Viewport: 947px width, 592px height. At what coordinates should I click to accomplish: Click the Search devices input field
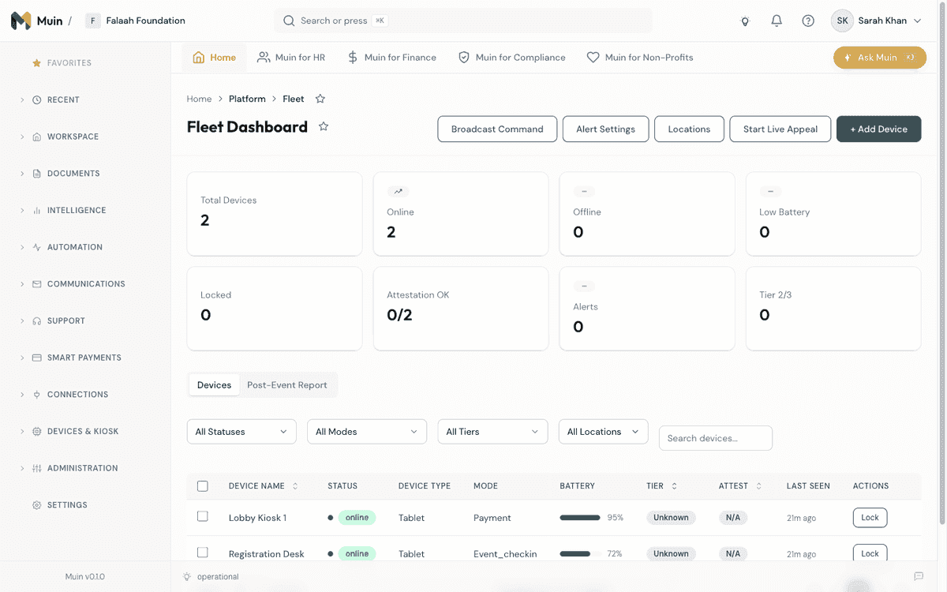tap(716, 438)
